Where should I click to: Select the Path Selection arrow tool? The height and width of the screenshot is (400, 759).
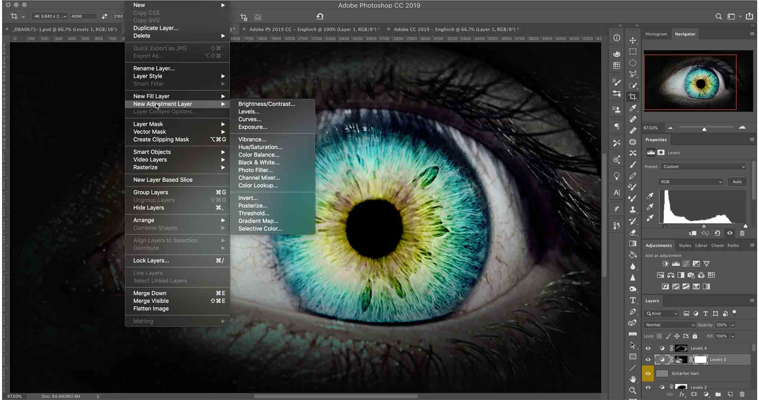(633, 345)
